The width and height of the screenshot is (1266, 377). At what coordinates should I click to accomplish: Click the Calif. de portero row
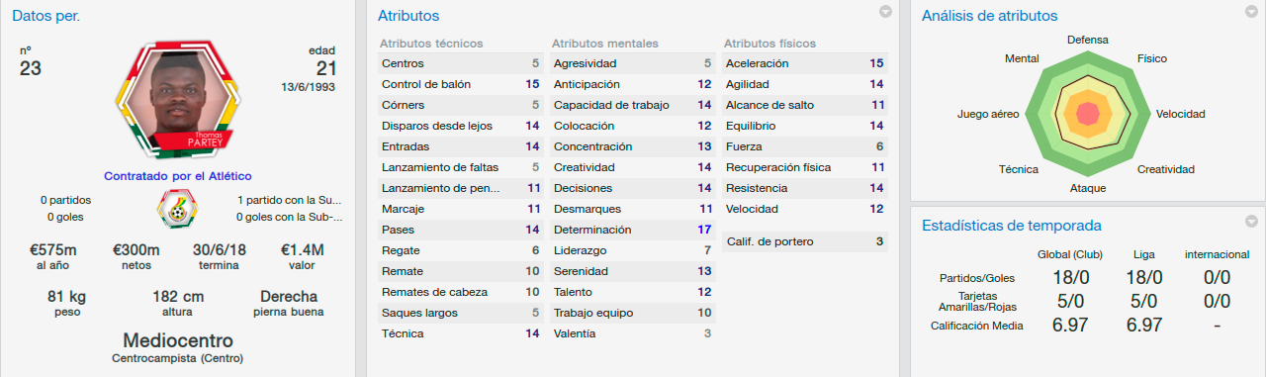805,241
